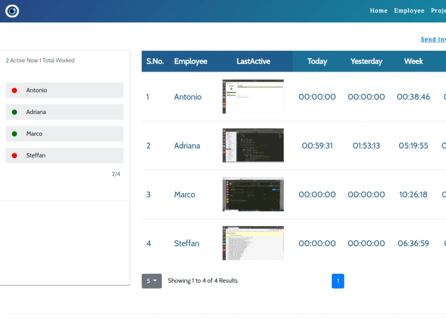Sort by the LastActive column header
Image resolution: width=446 pixels, height=335 pixels.
coord(253,61)
